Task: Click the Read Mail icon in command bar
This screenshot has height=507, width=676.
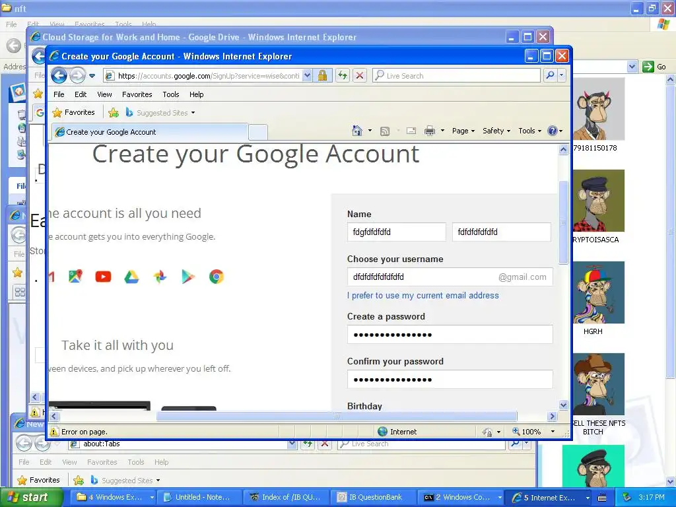Action: [x=411, y=131]
